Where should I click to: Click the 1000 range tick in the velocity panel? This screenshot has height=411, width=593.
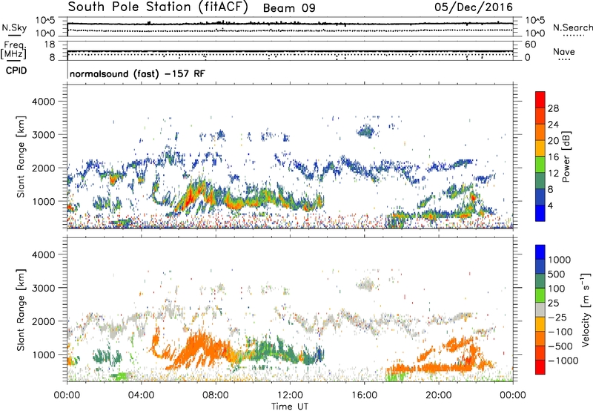tap(44, 355)
